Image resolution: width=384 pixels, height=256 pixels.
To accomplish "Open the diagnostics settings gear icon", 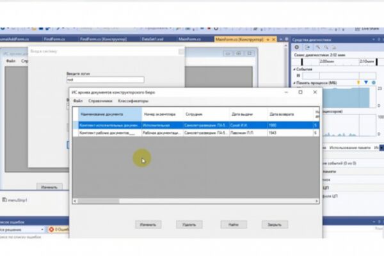I will pyautogui.click(x=297, y=47).
